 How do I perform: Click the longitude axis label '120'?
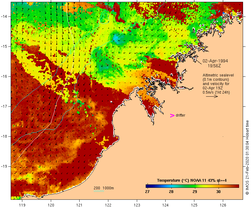coord(51,205)
